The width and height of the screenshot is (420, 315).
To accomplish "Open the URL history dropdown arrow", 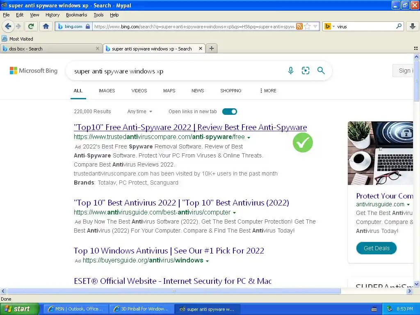I will (315, 26).
